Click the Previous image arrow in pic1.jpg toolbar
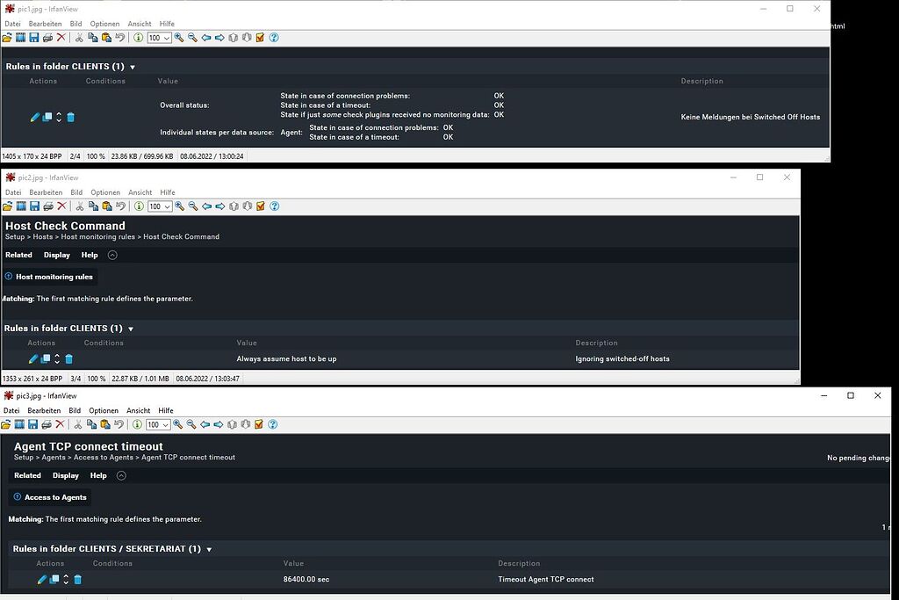899x600 pixels. click(206, 38)
